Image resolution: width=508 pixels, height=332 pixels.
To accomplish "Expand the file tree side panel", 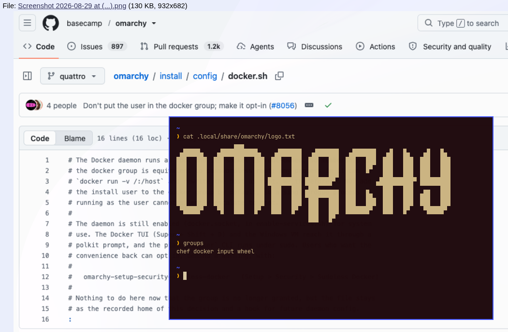I will pyautogui.click(x=28, y=76).
